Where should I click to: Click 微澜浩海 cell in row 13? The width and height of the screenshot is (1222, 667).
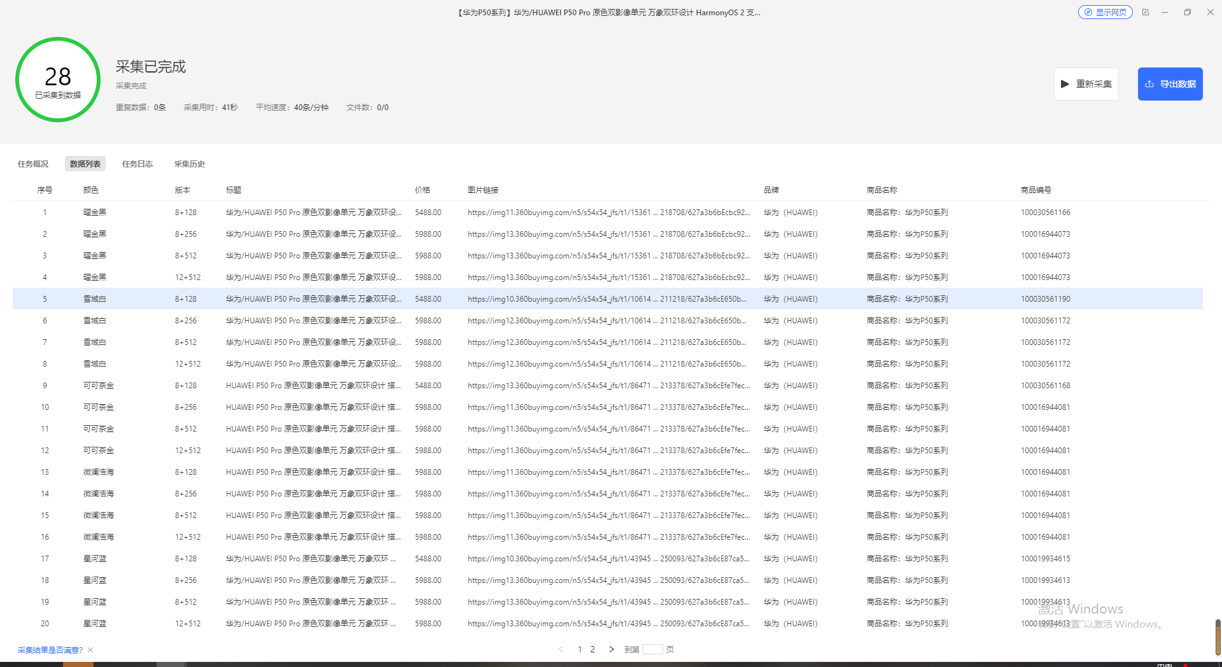tap(99, 472)
